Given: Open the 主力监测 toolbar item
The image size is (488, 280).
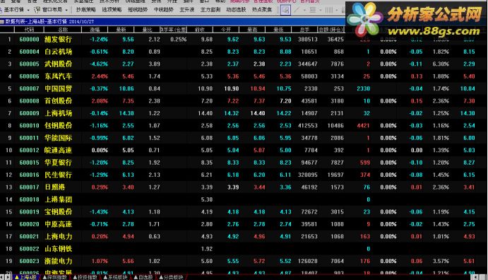Looking at the screenshot, I should coord(210,10).
